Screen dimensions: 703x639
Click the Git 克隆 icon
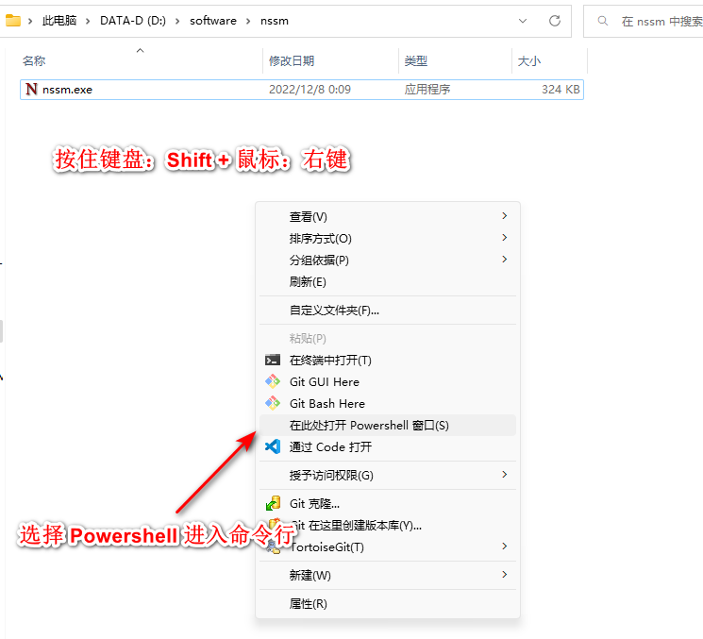pyautogui.click(x=273, y=503)
